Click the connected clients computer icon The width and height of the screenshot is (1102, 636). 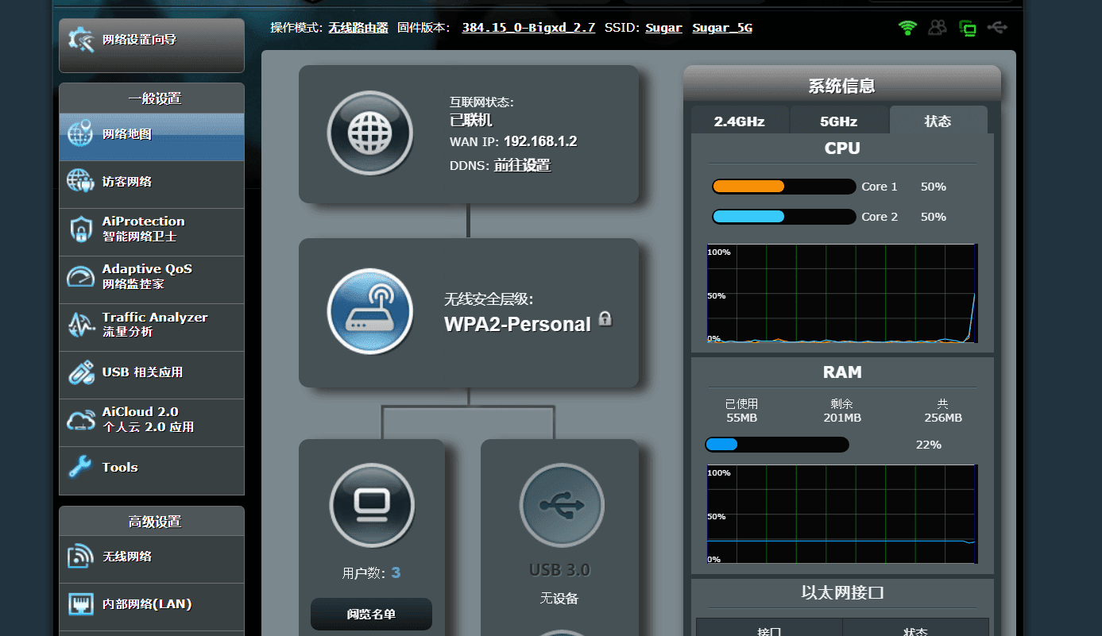(371, 505)
